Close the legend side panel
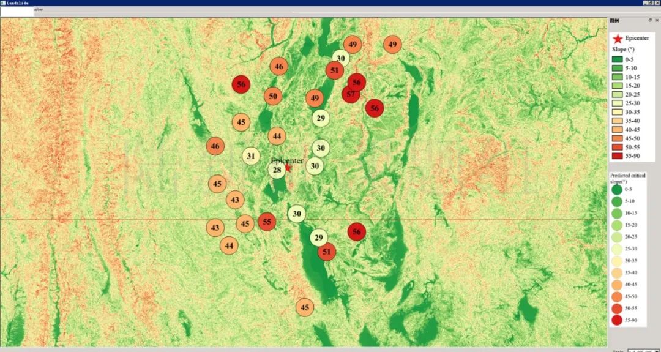The width and height of the screenshot is (661, 352). tap(657, 21)
